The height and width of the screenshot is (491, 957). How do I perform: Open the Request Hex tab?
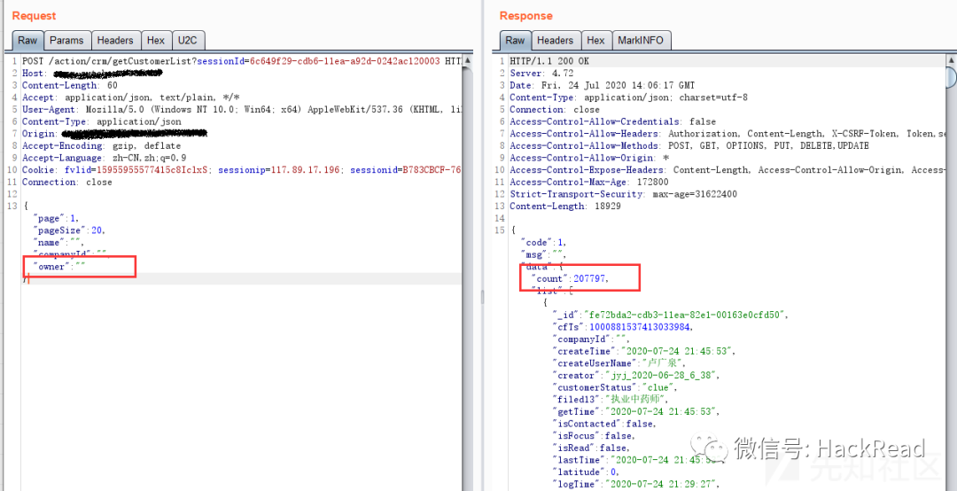[x=156, y=40]
